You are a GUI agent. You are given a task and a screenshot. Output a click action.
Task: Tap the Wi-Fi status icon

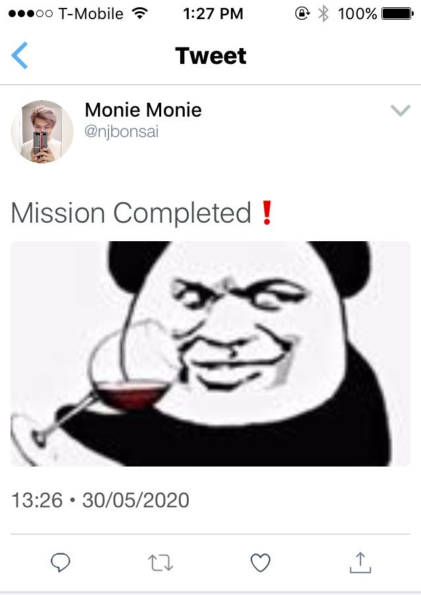coord(139,14)
